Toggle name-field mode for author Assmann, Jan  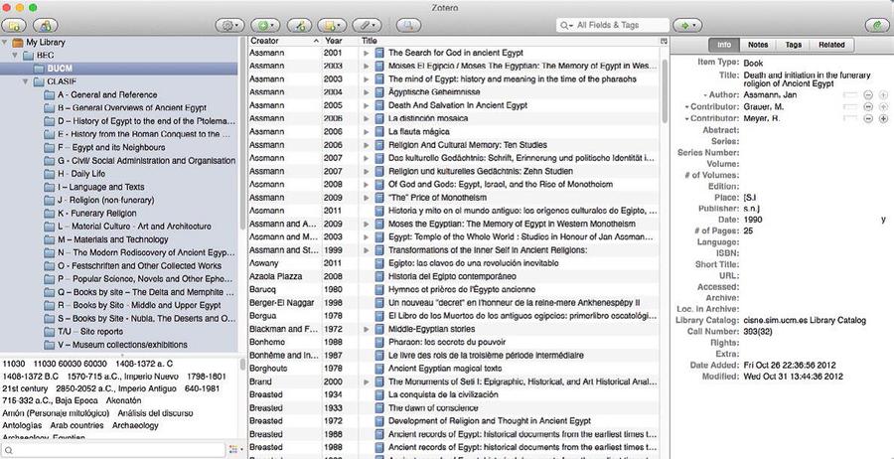(x=849, y=94)
